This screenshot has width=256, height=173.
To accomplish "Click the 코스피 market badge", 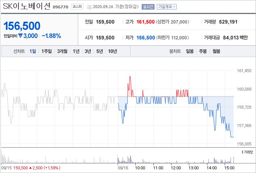I will [x=77, y=7].
